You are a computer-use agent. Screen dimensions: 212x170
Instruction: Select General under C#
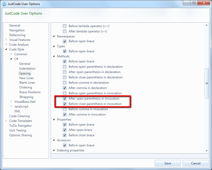[x=25, y=64]
